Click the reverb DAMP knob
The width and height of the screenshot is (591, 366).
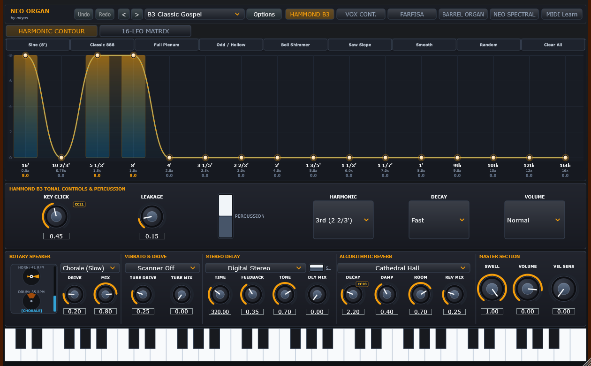coord(387,295)
